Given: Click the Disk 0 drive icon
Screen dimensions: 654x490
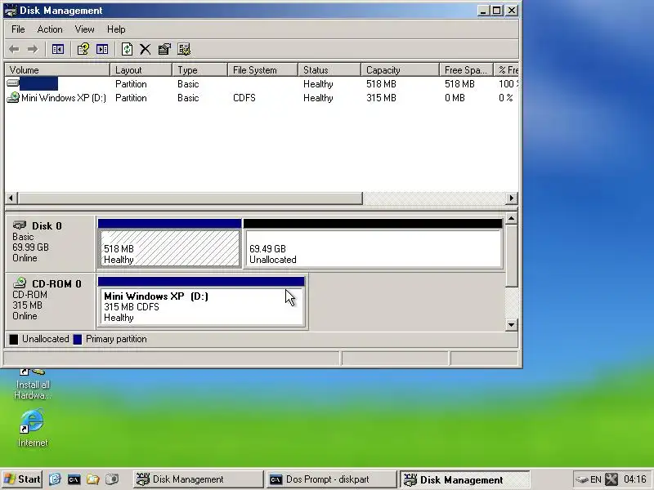Looking at the screenshot, I should click(x=20, y=225).
